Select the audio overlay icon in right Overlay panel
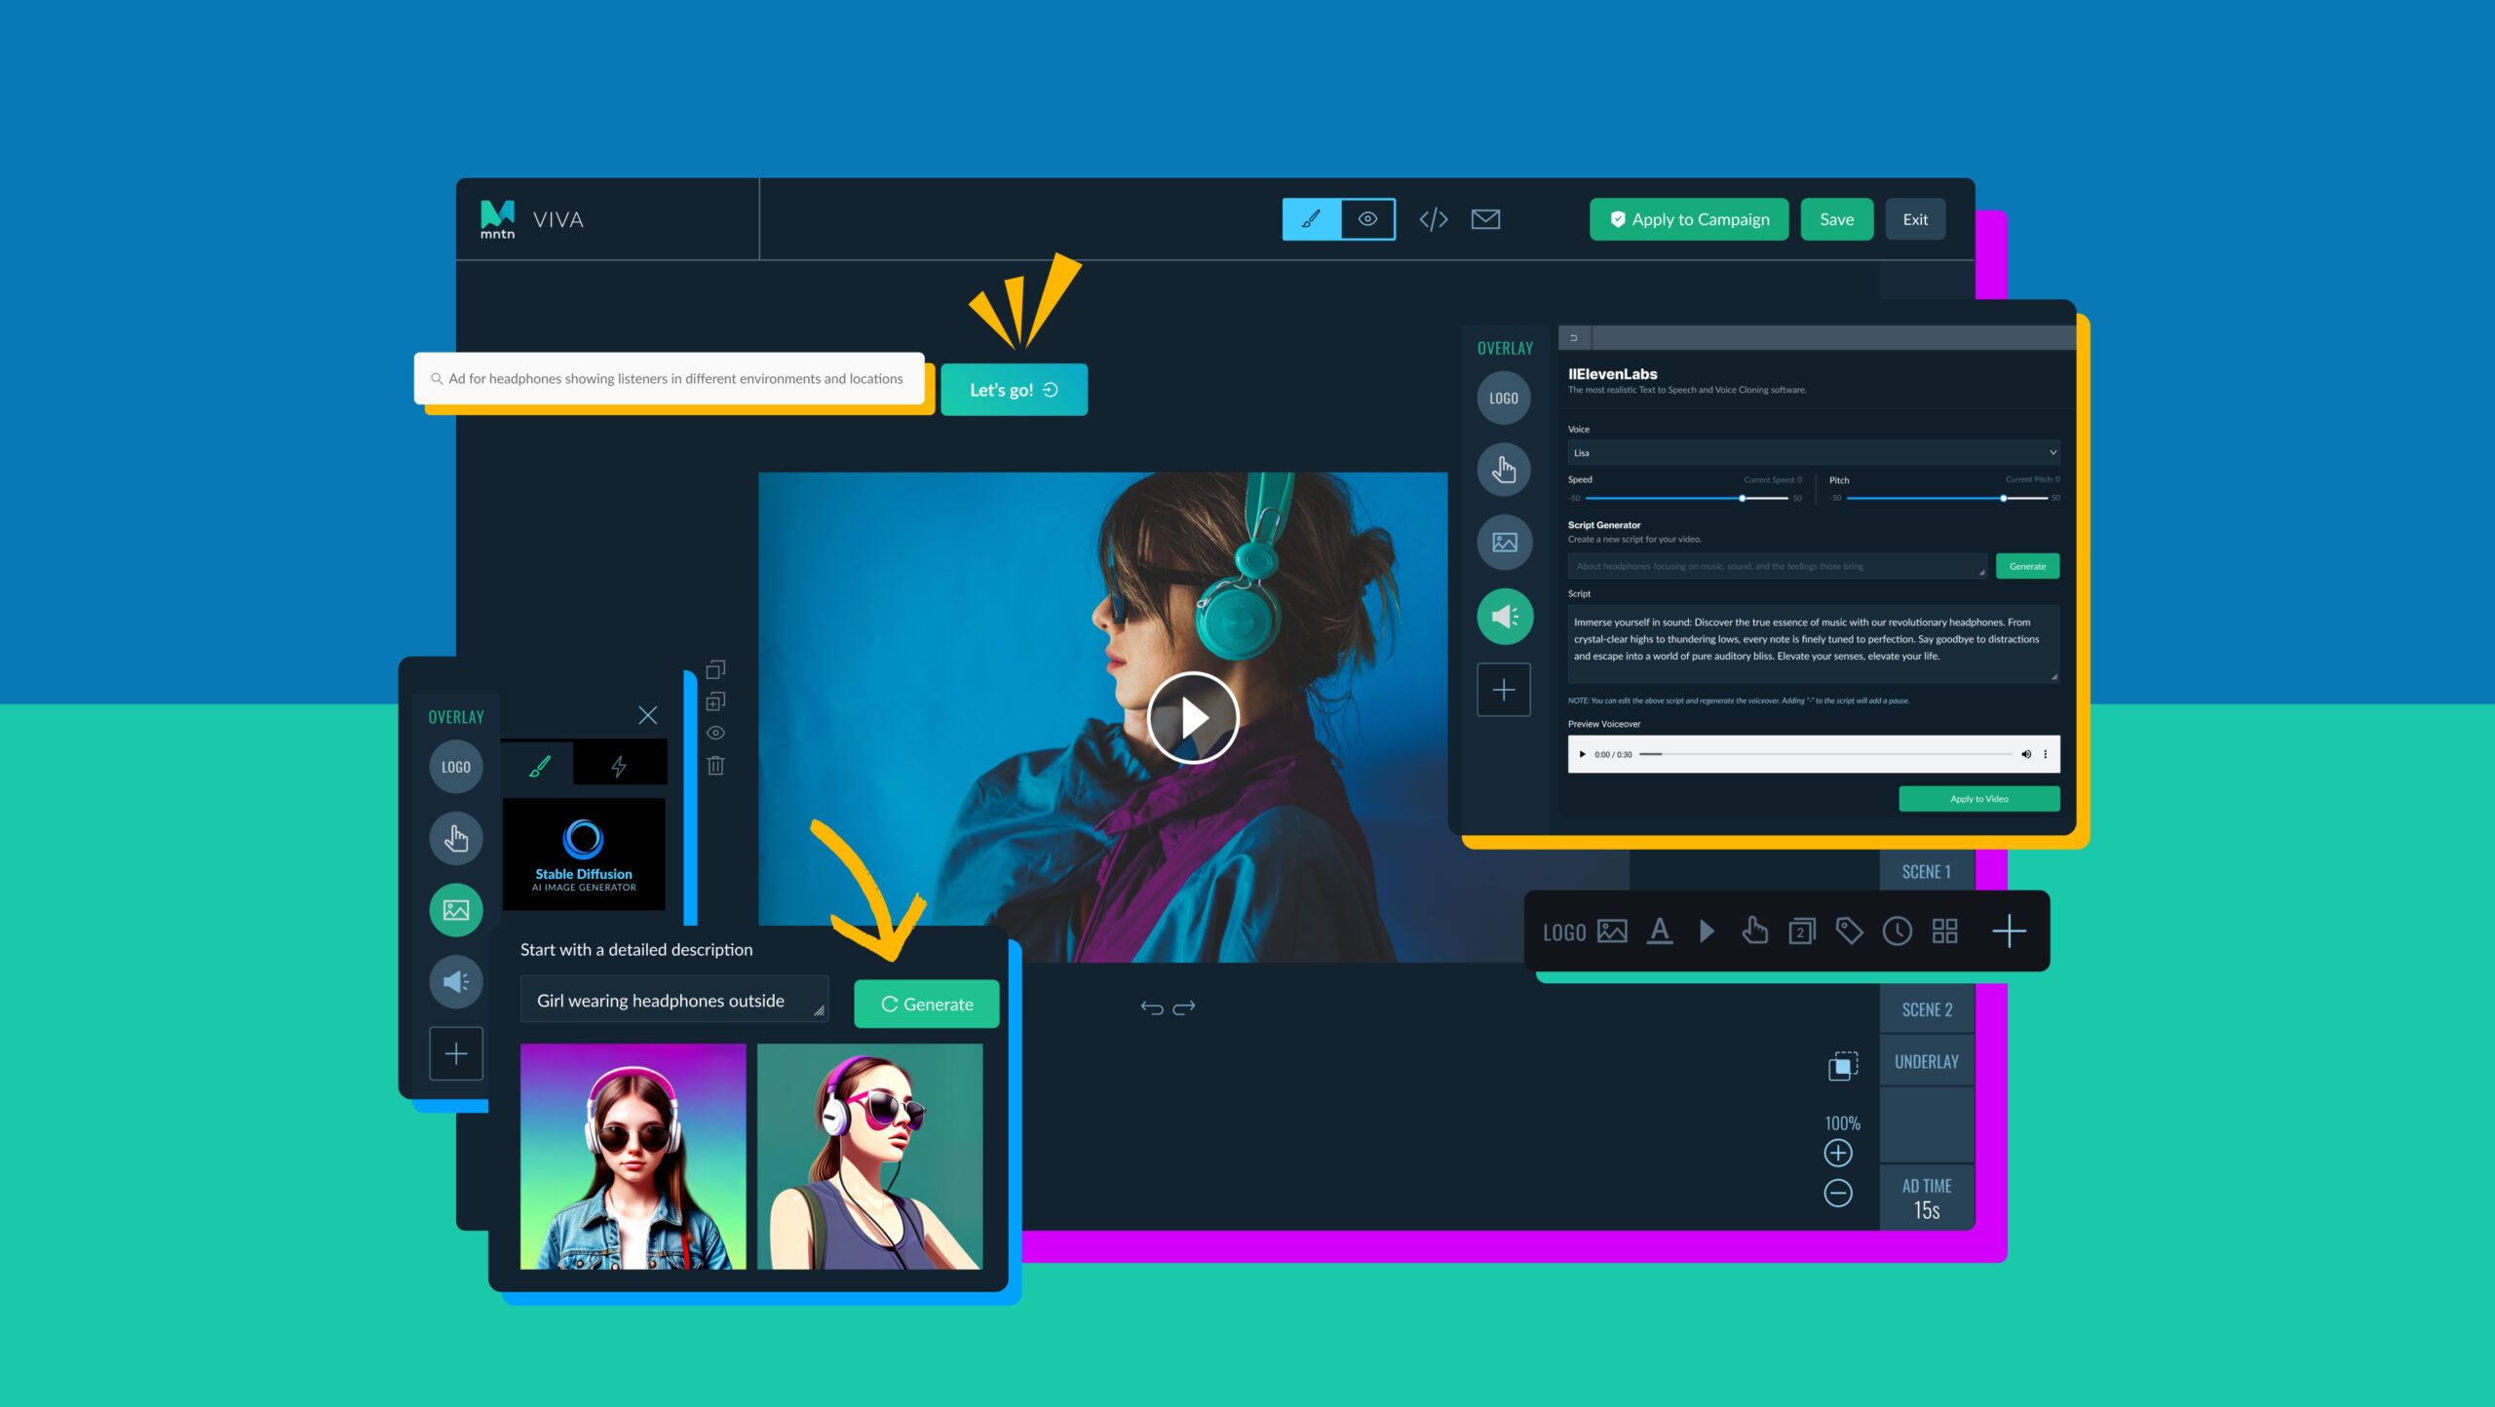Screen dimensions: 2495x1407 [1504, 616]
